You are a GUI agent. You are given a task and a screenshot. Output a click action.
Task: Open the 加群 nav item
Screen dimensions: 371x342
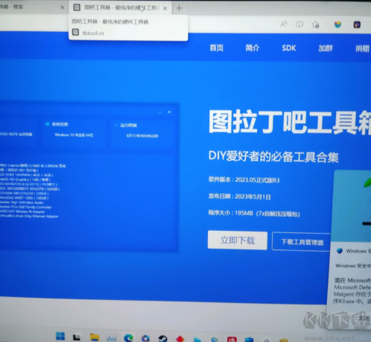325,49
